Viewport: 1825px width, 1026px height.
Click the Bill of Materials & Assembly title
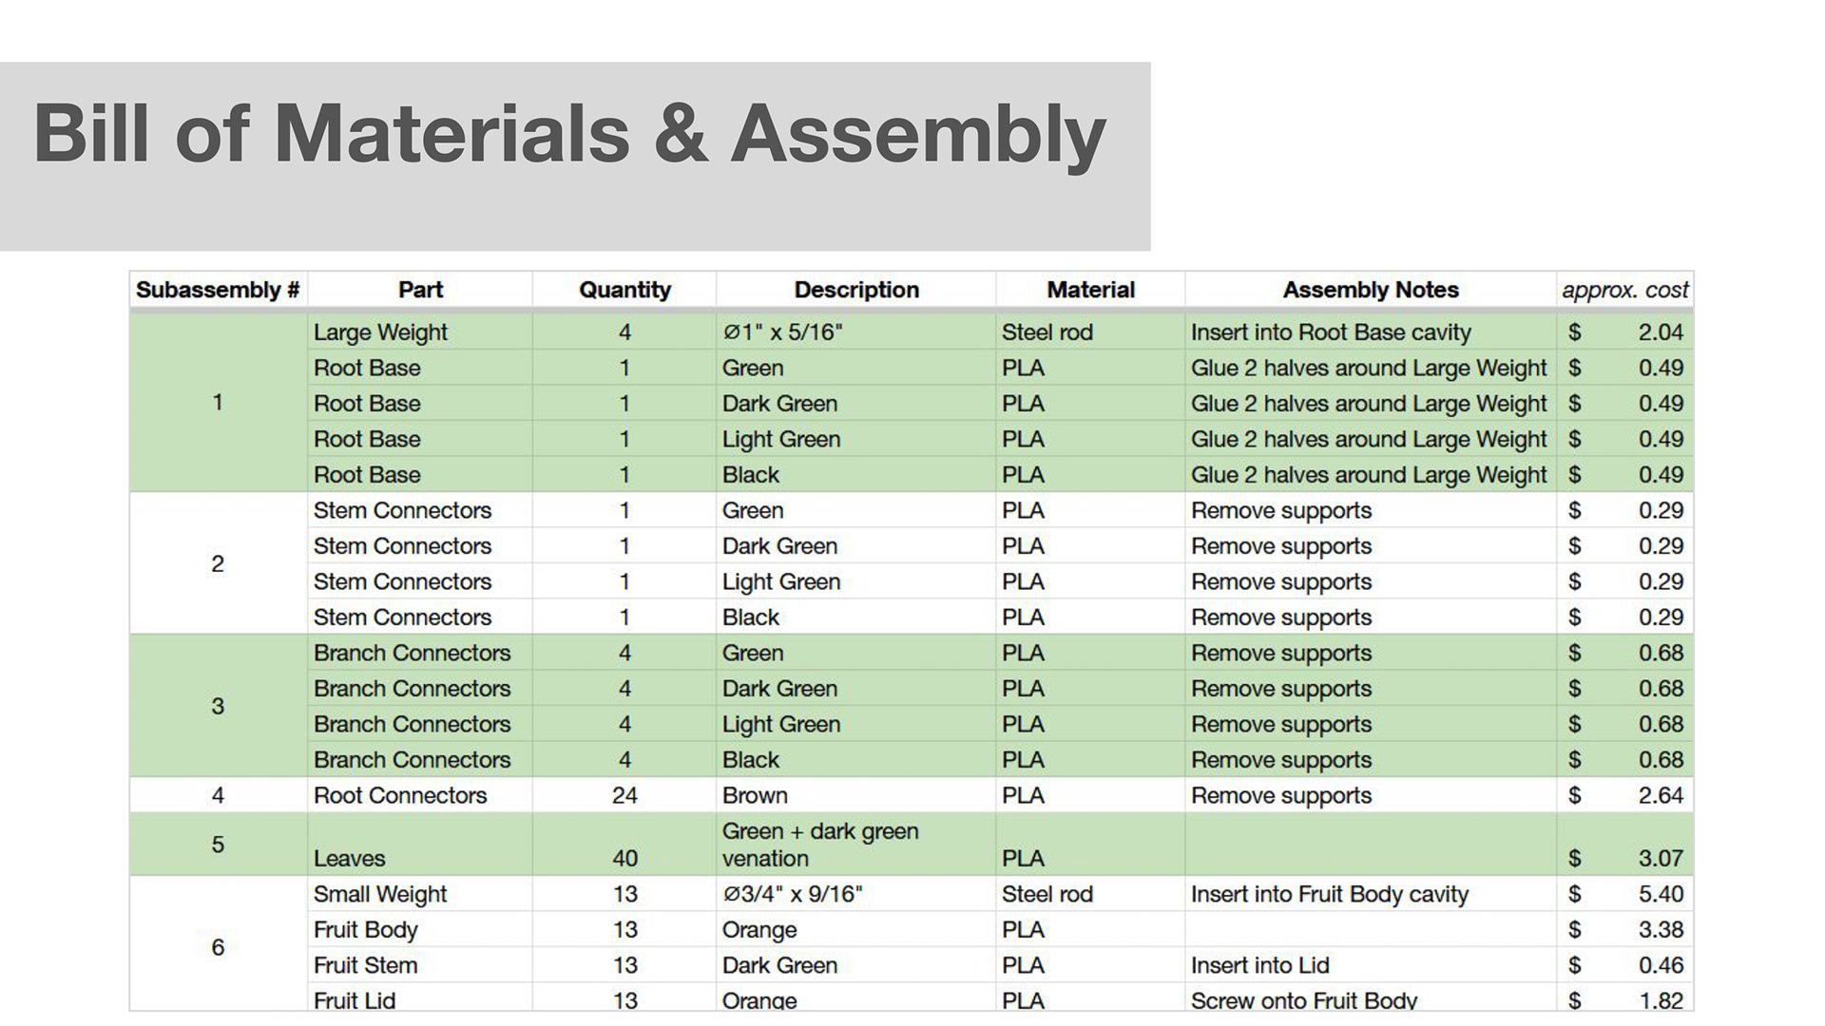pyautogui.click(x=569, y=134)
